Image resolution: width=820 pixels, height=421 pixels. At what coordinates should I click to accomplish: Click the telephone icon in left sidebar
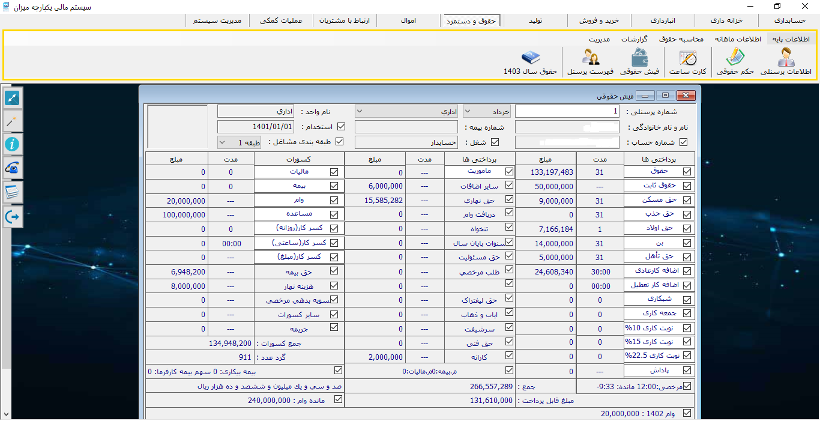(13, 168)
